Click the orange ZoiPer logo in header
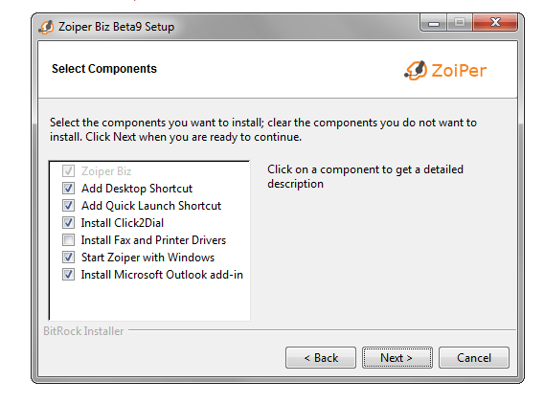Screen dimensions: 544x404 point(445,71)
